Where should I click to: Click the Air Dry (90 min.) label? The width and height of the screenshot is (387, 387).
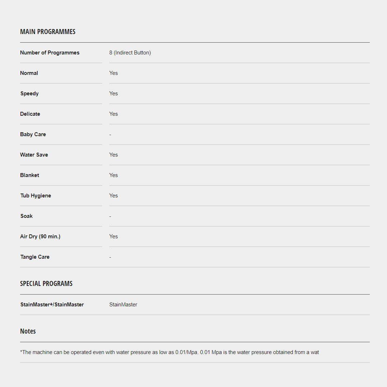40,236
